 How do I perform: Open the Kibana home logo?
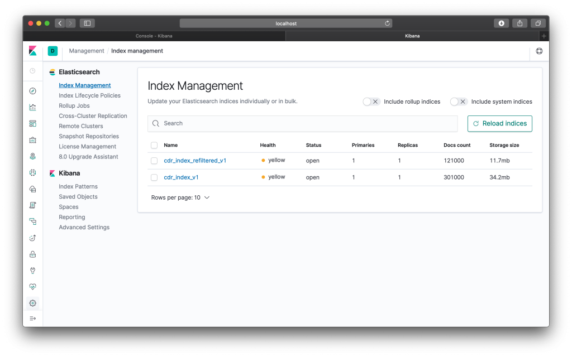33,51
